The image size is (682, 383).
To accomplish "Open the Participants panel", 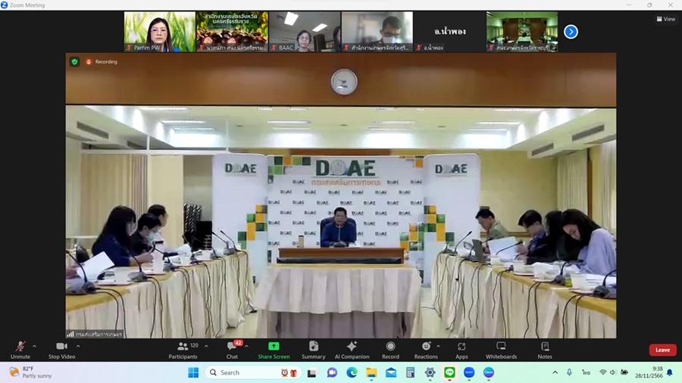I will pyautogui.click(x=183, y=350).
